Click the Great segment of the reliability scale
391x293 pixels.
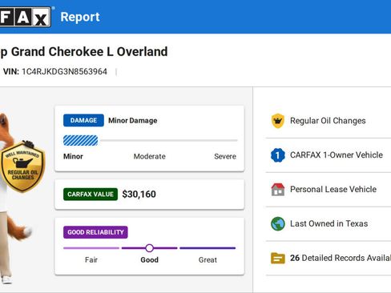point(208,248)
